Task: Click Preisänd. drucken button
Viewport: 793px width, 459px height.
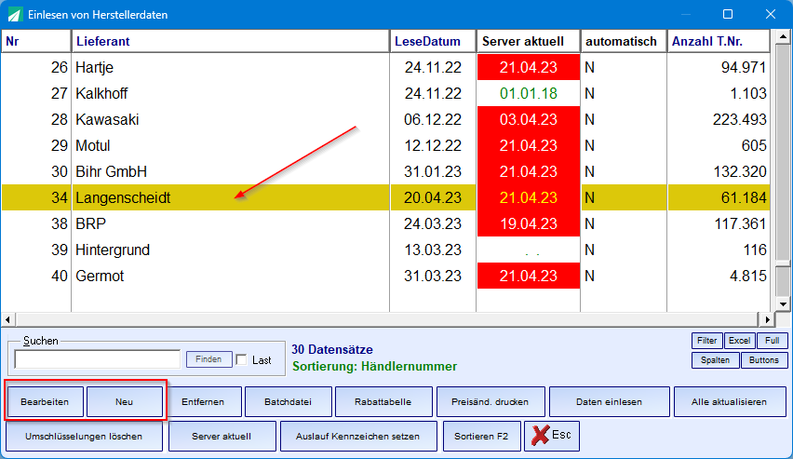Action: pos(491,402)
